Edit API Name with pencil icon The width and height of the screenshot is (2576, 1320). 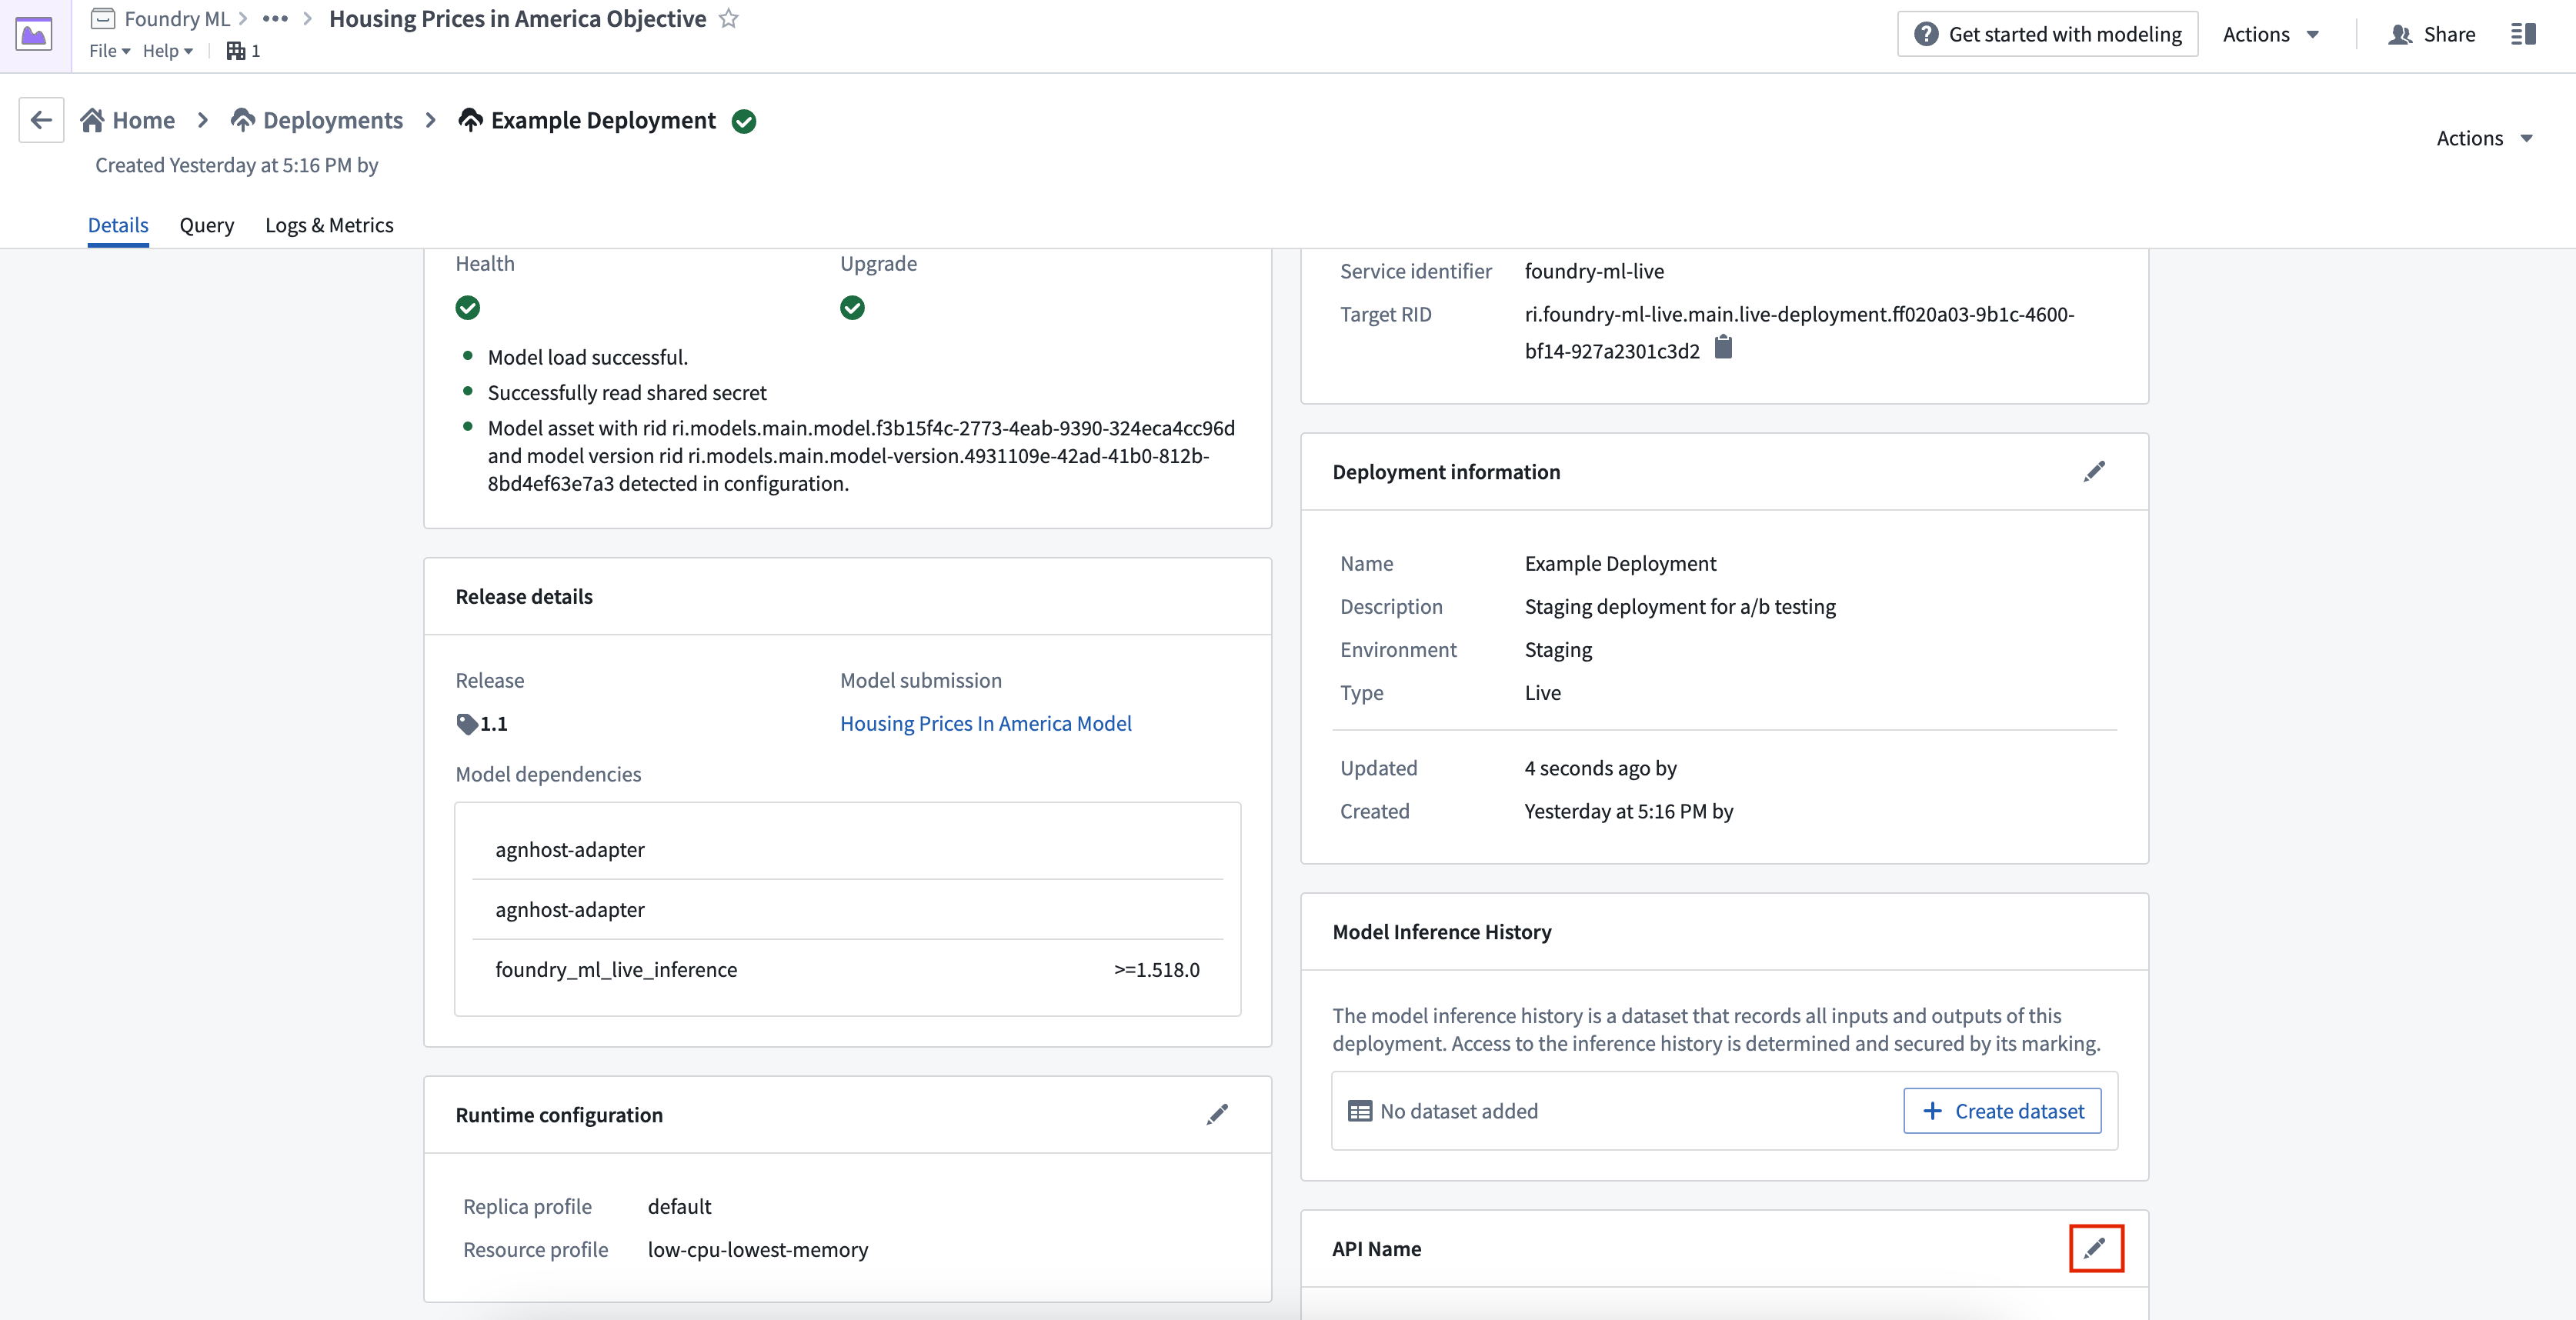(2094, 1248)
